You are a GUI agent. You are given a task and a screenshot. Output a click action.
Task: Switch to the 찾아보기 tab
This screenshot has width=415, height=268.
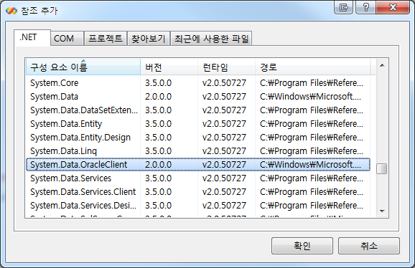pos(149,39)
